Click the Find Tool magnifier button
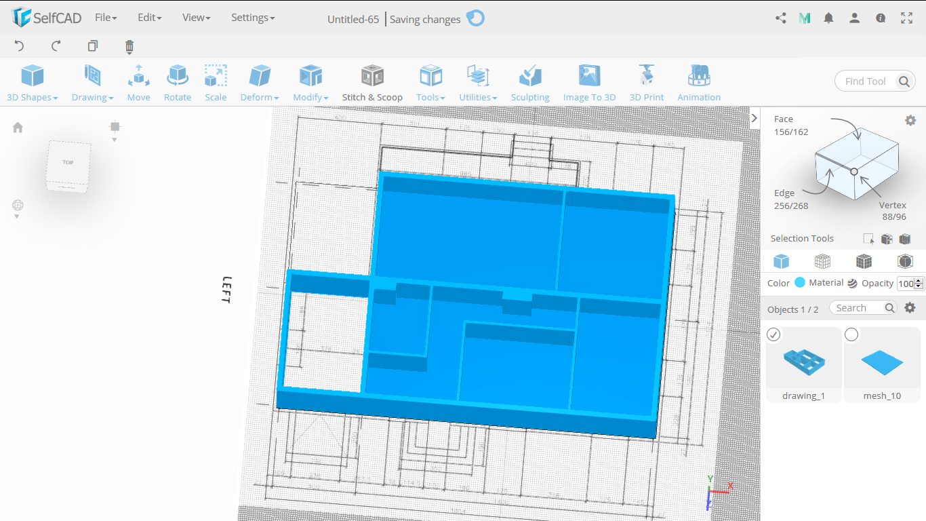Image resolution: width=926 pixels, height=521 pixels. 904,81
